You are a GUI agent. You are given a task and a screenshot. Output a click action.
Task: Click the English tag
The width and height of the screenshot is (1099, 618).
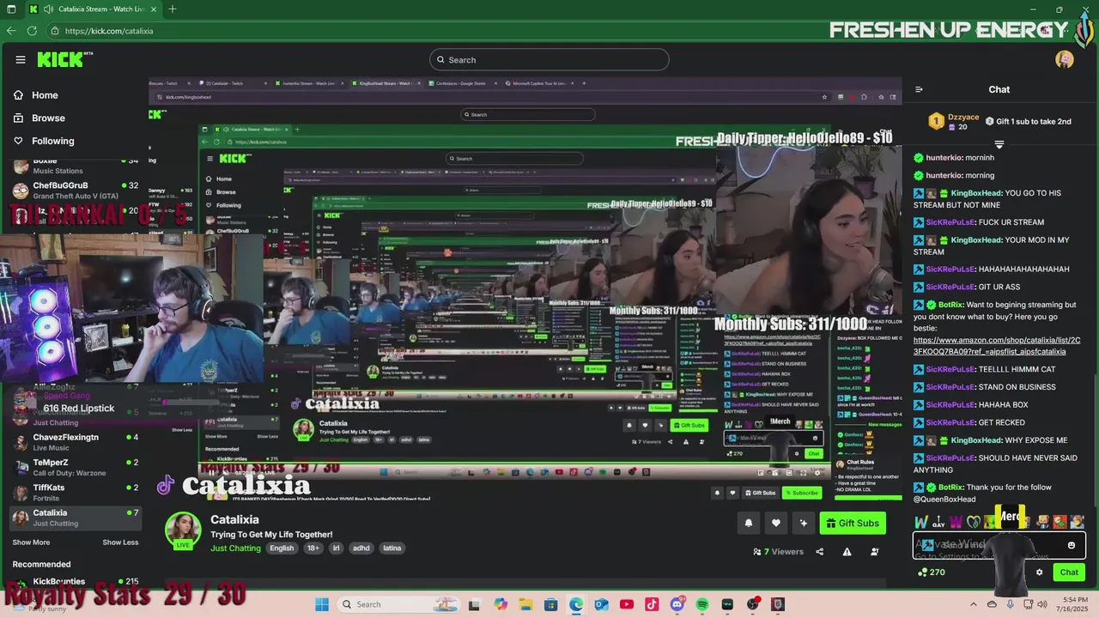282,548
